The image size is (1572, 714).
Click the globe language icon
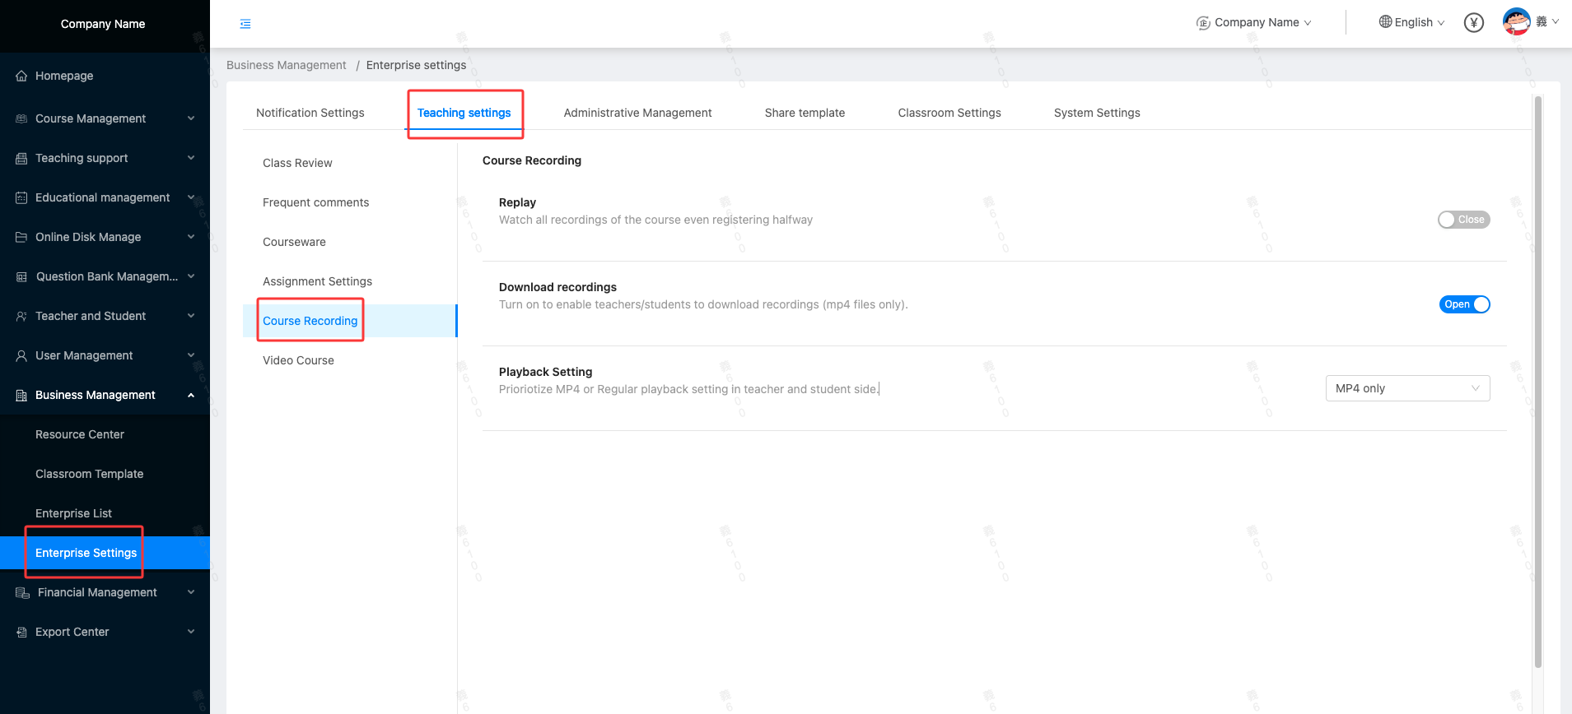coord(1385,22)
